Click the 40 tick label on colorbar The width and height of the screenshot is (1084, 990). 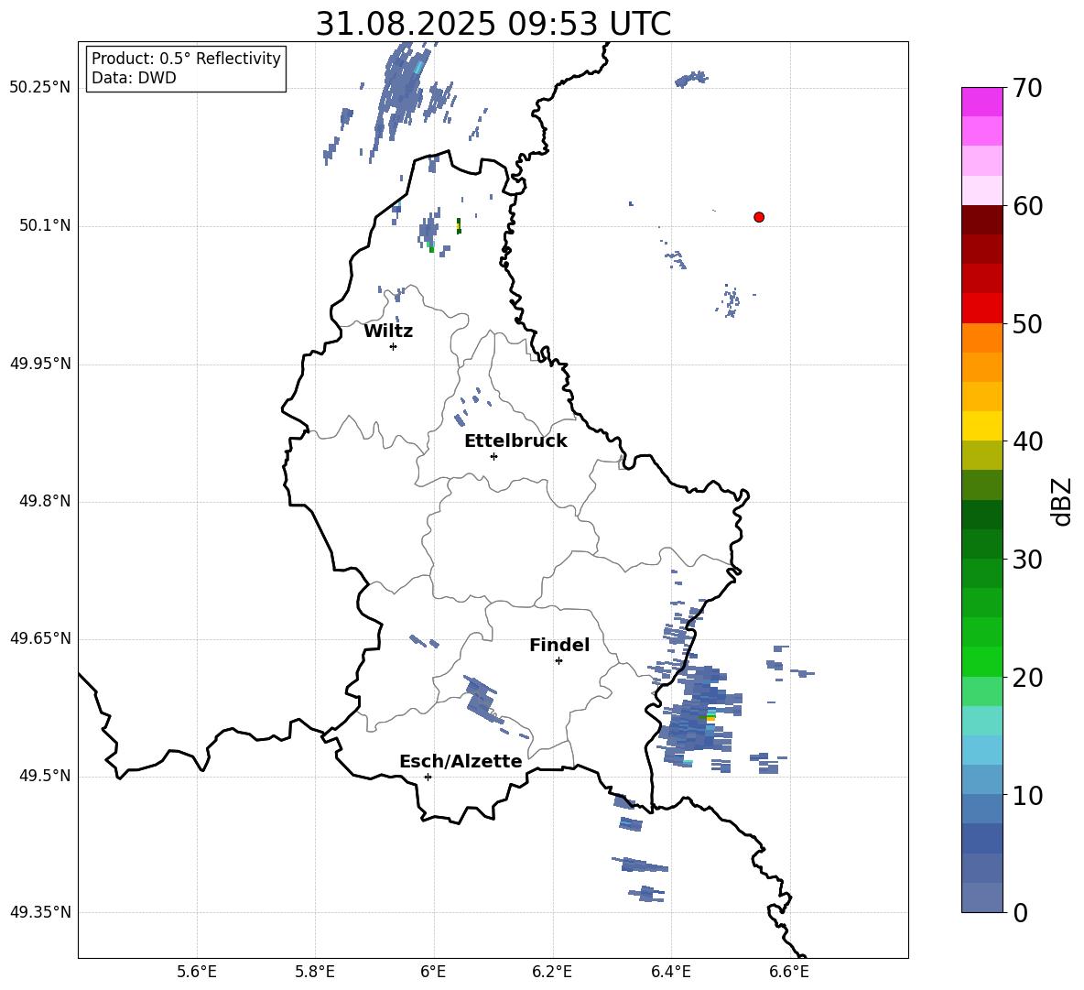[x=1027, y=441]
